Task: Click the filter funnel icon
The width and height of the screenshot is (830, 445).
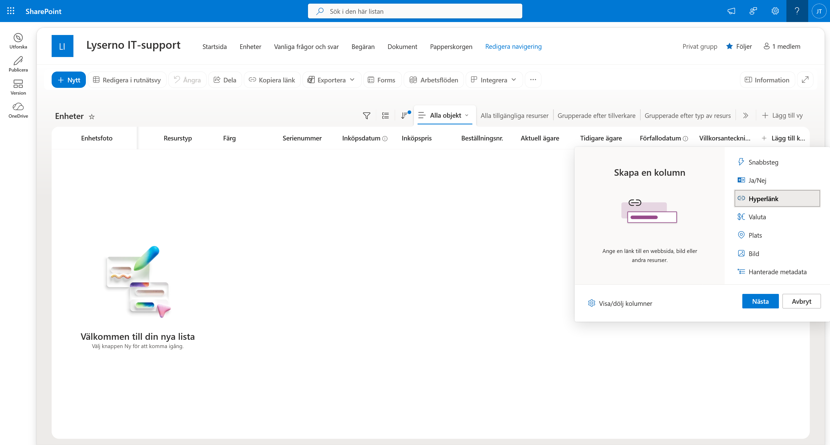Action: pos(366,116)
